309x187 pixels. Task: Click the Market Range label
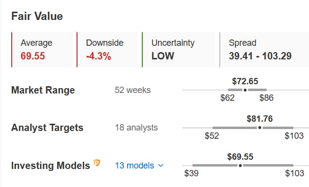[x=43, y=90]
